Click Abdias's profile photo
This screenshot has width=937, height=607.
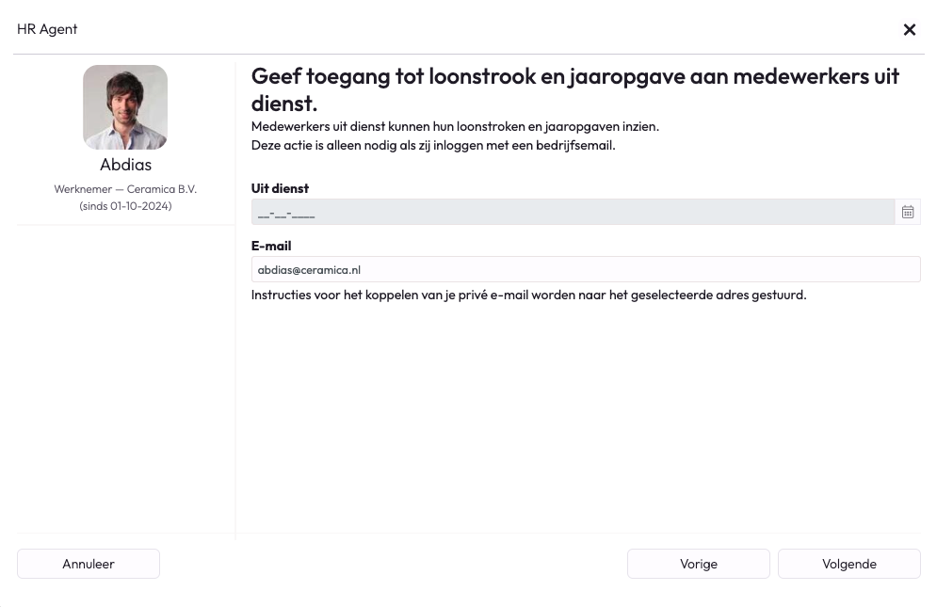(125, 107)
